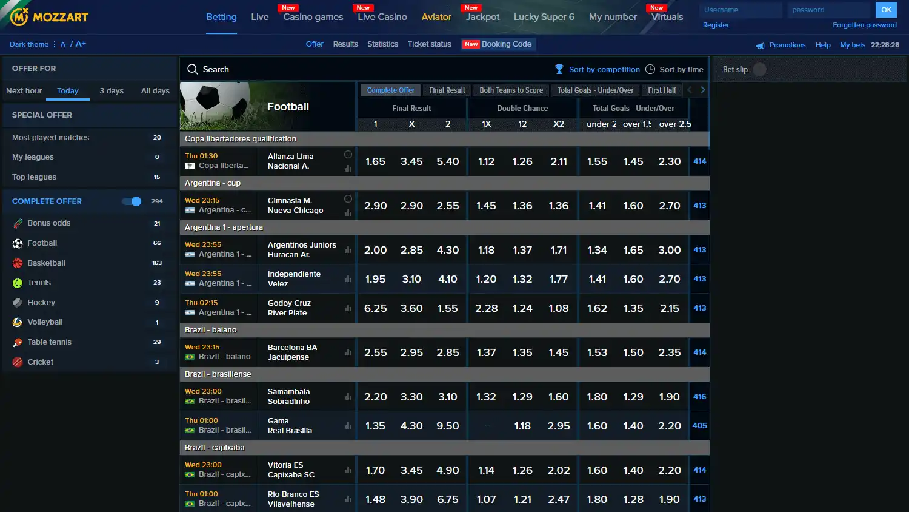Screen dimensions: 909x512
Task: Select over 2.5 odds 3.00 Argentinos Juniors
Action: click(x=670, y=250)
